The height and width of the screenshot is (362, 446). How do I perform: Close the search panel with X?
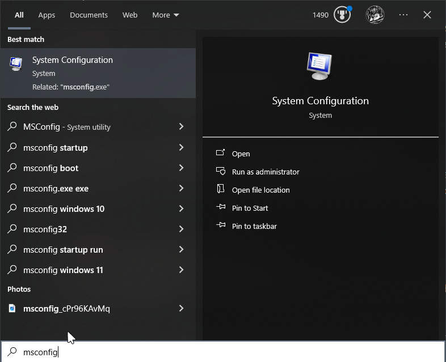427,15
